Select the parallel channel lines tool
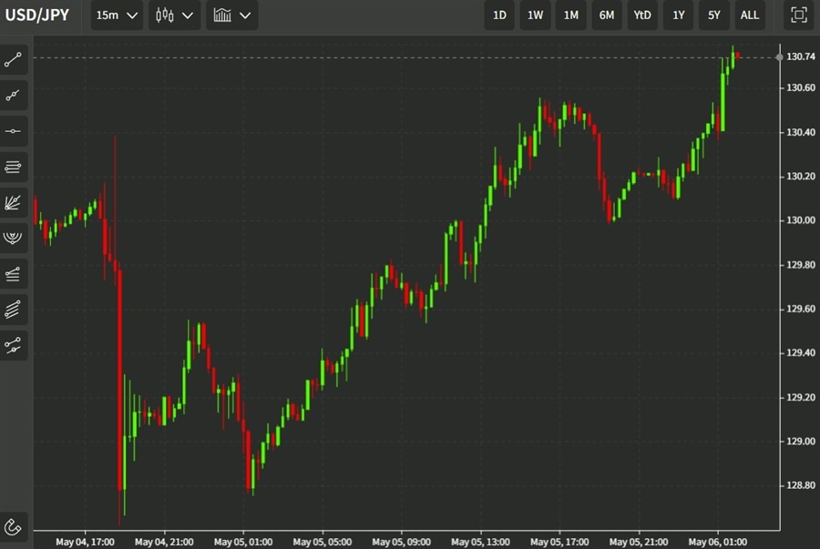This screenshot has height=549, width=820. [14, 309]
